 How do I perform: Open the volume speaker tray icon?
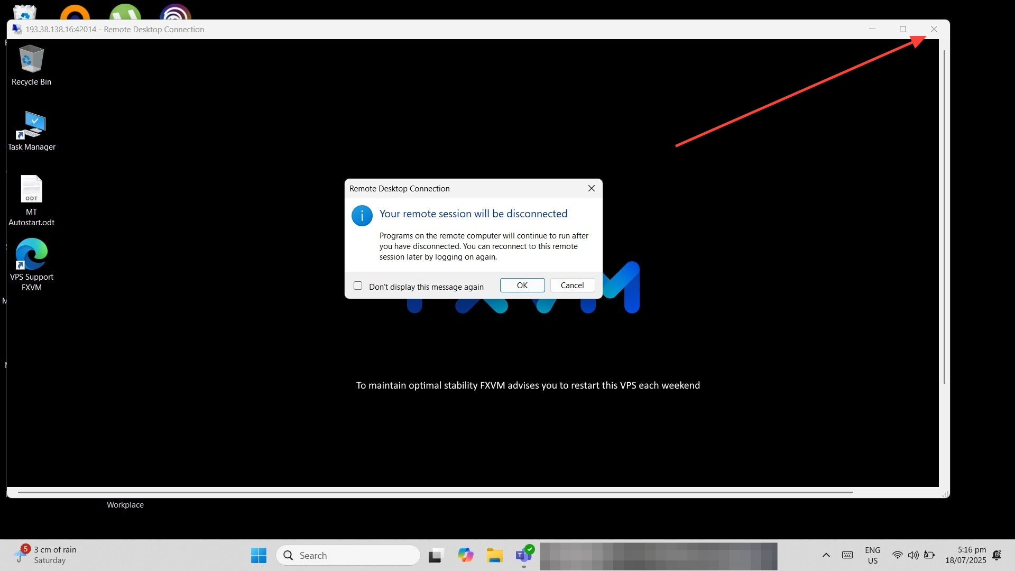[913, 555]
